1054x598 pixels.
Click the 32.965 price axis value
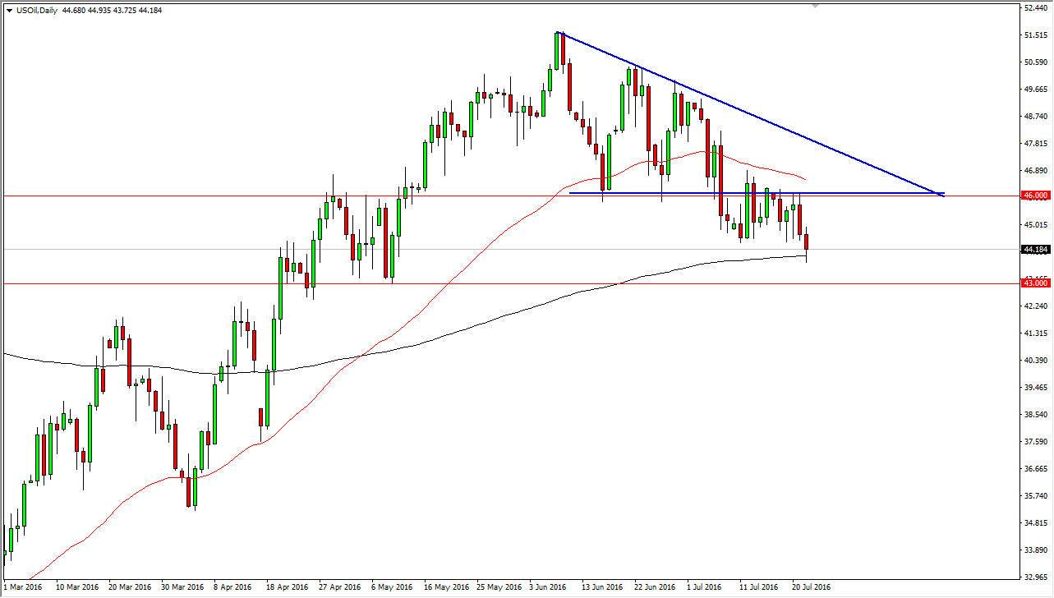click(1034, 577)
